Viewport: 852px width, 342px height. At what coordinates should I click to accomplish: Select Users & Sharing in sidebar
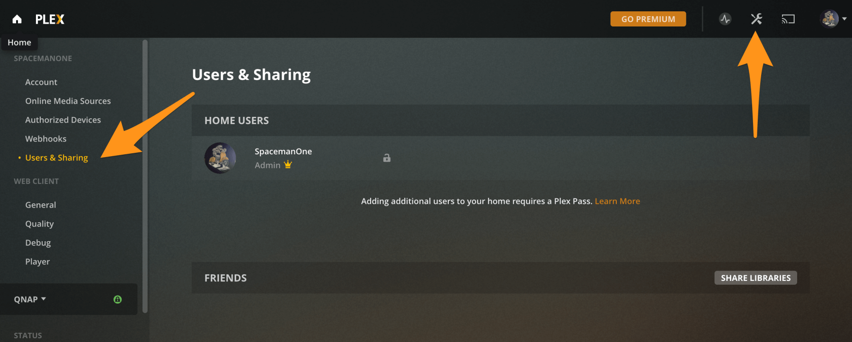[56, 158]
